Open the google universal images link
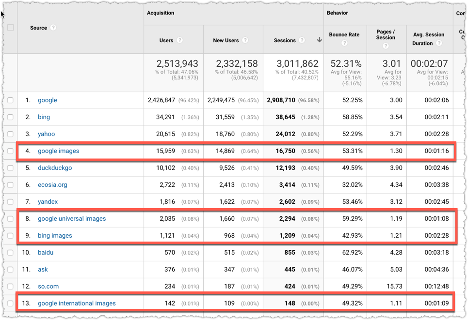This screenshot has height=320, width=468. pos(72,219)
